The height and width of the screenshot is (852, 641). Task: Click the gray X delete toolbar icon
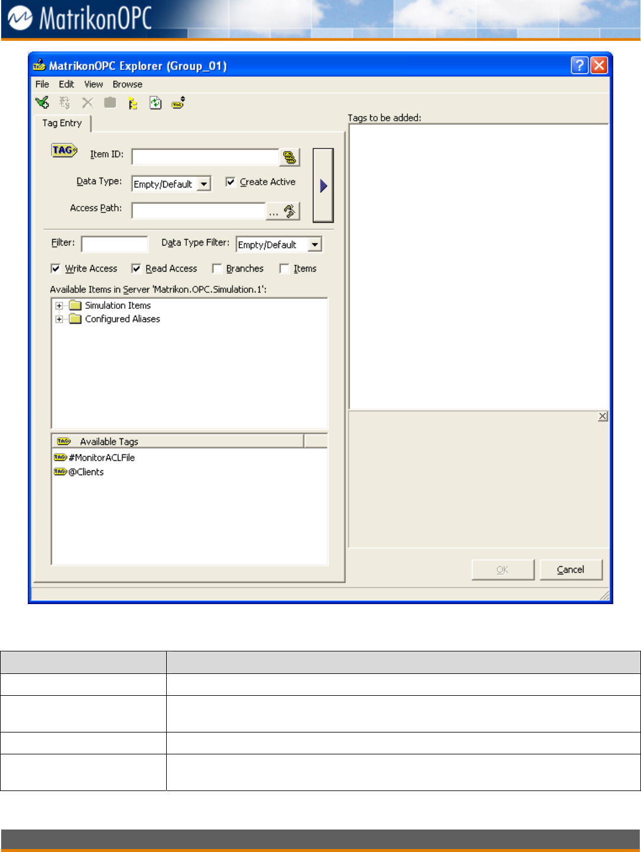coord(88,103)
